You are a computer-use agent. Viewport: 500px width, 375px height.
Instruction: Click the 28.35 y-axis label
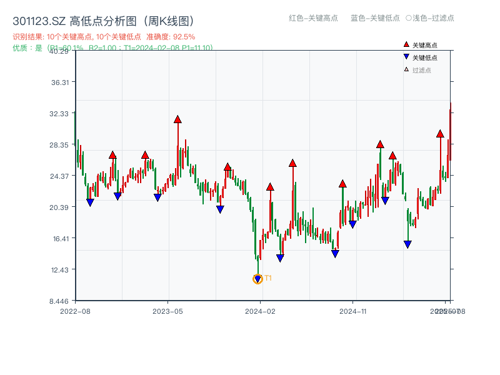coord(59,145)
